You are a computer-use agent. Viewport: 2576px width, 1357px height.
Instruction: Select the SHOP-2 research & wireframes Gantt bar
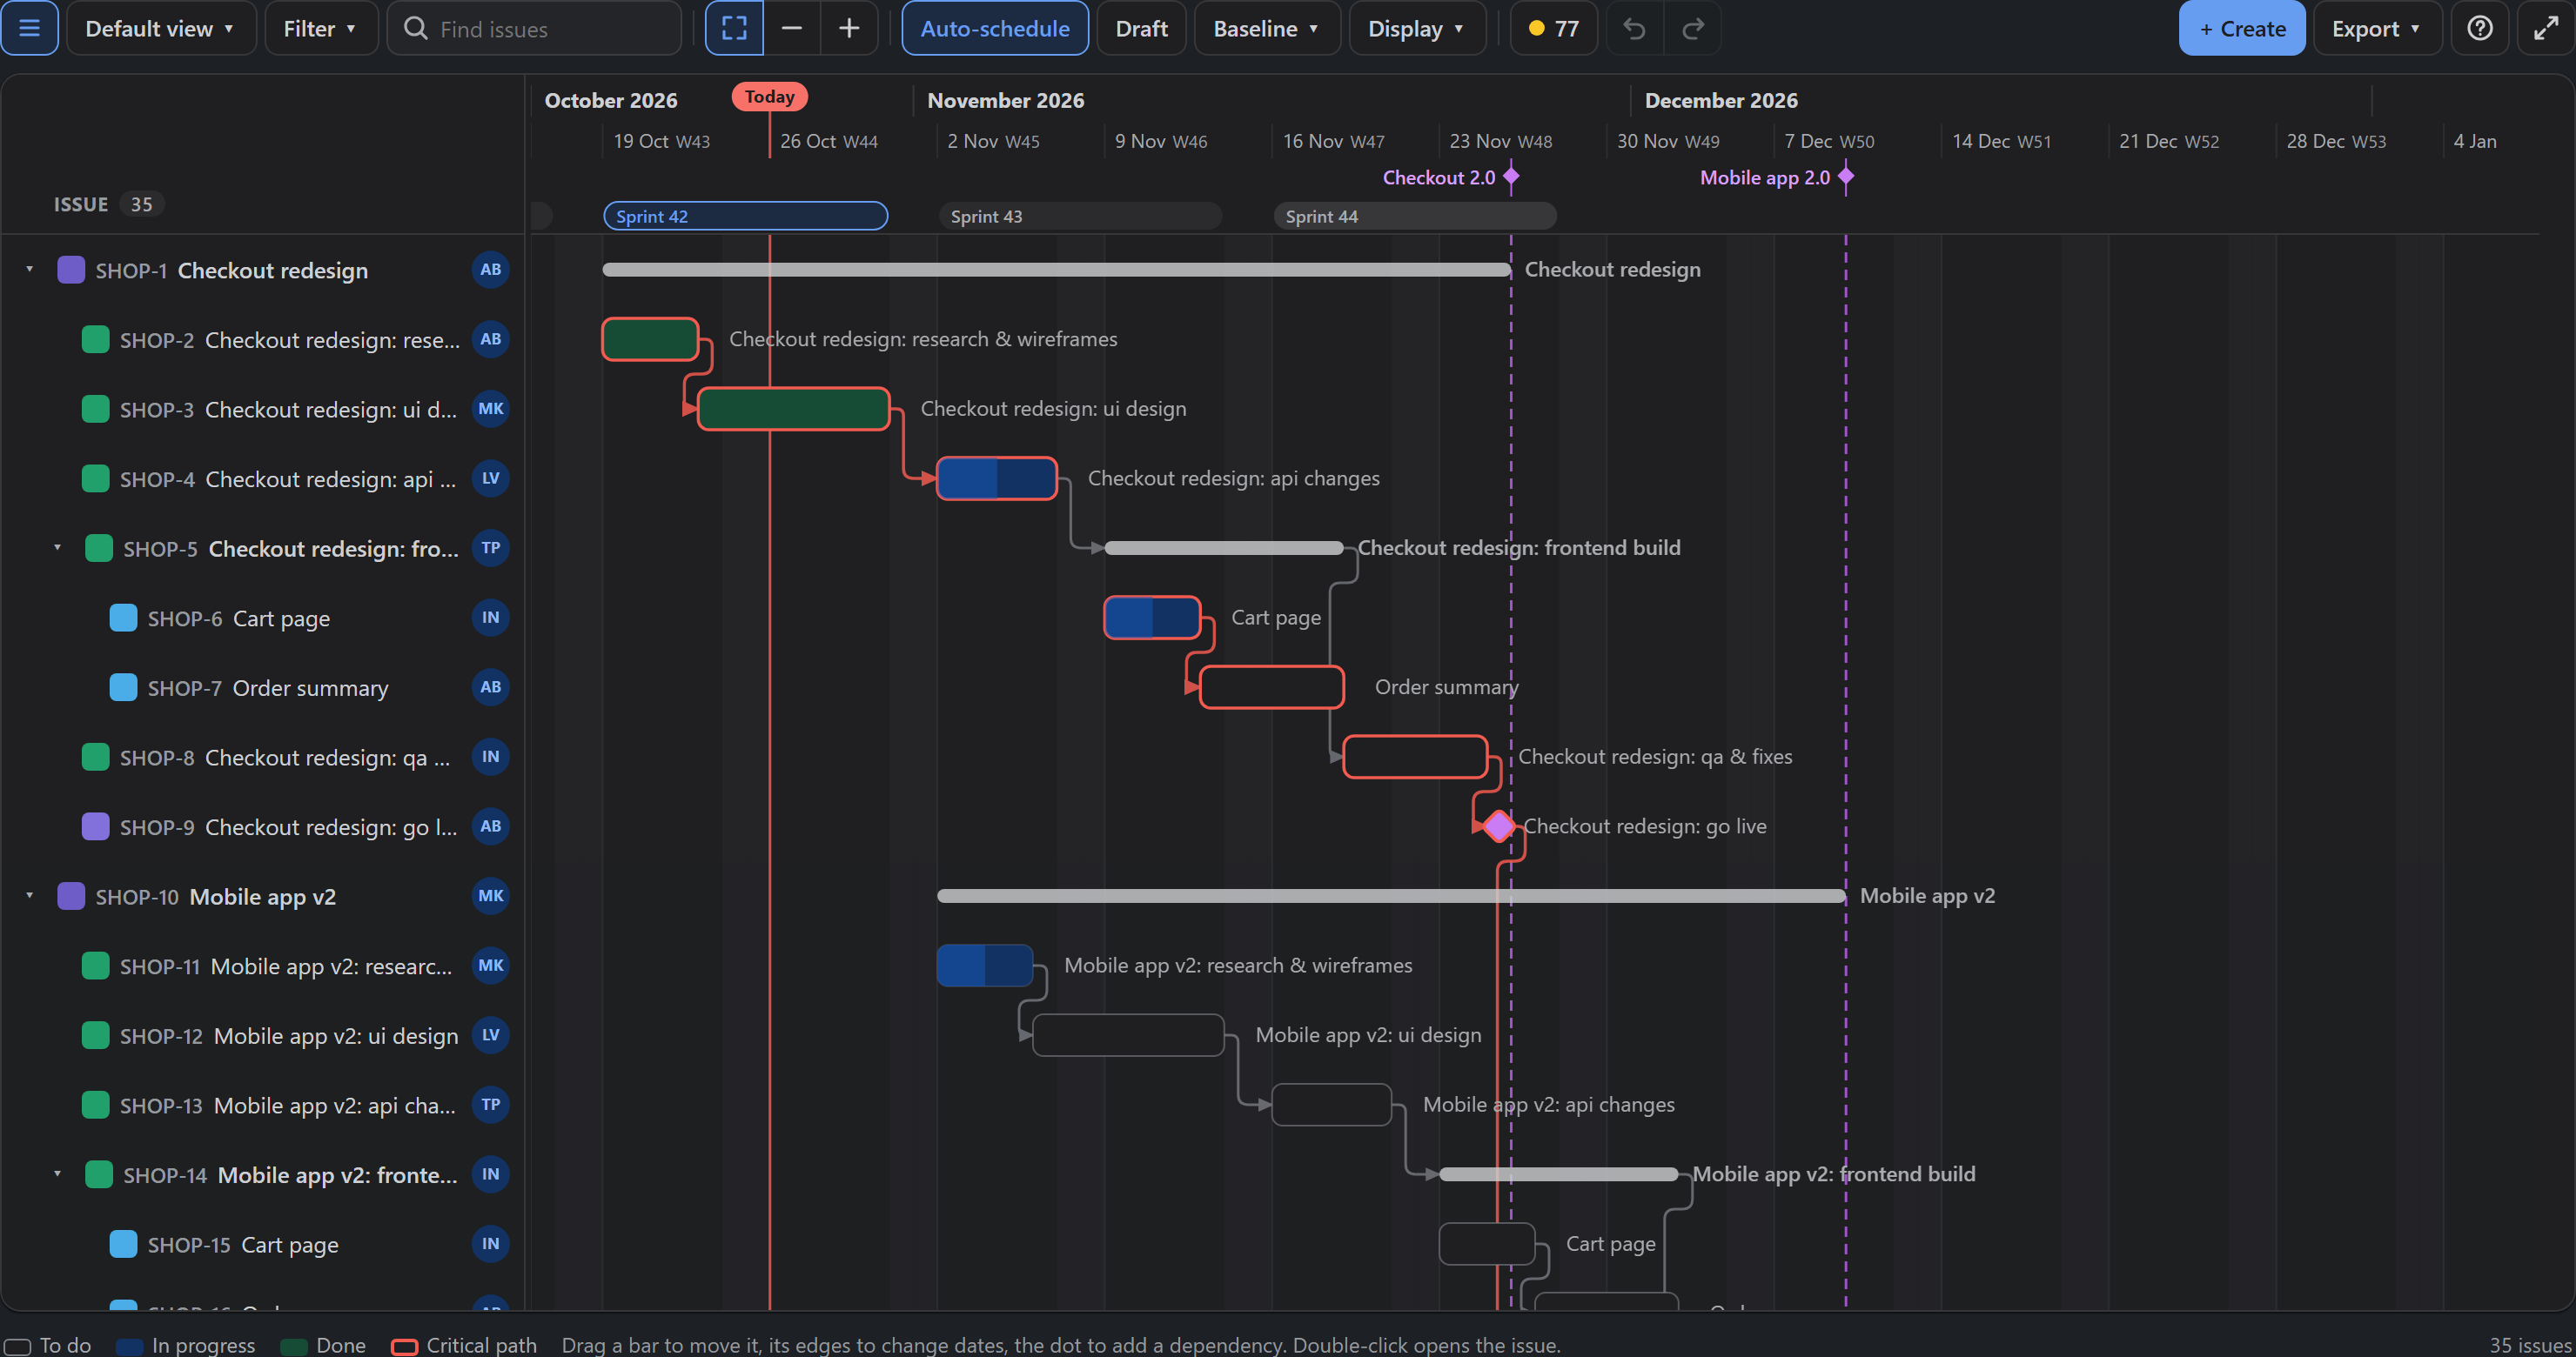(x=650, y=338)
